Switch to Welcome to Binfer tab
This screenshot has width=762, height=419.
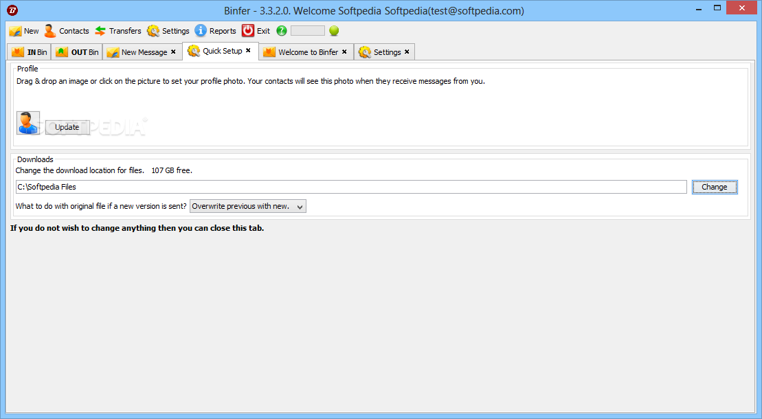(306, 52)
